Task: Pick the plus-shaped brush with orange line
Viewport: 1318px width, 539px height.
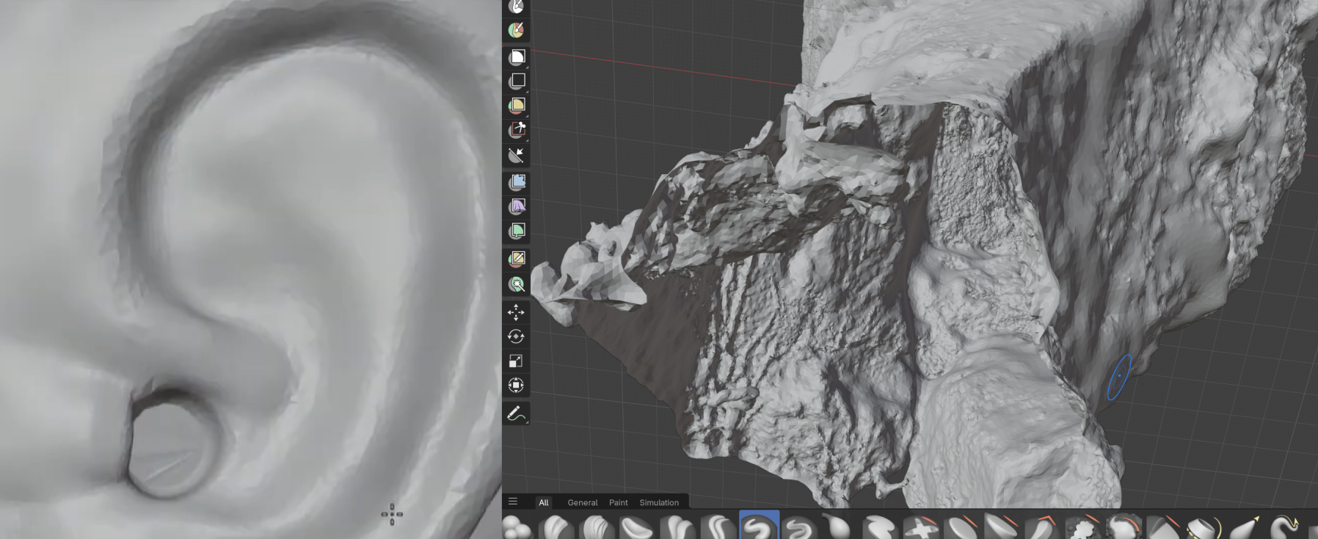Action: click(920, 527)
